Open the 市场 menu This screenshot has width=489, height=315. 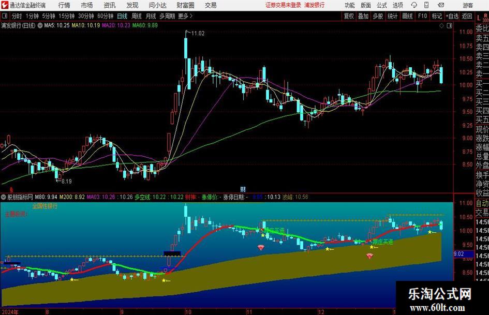click(87, 5)
